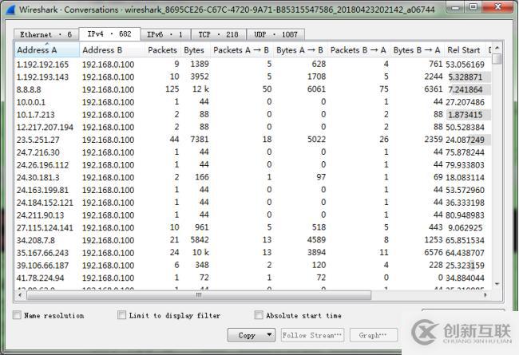
Task: Sort by Packets A → B column header
Action: coord(241,50)
